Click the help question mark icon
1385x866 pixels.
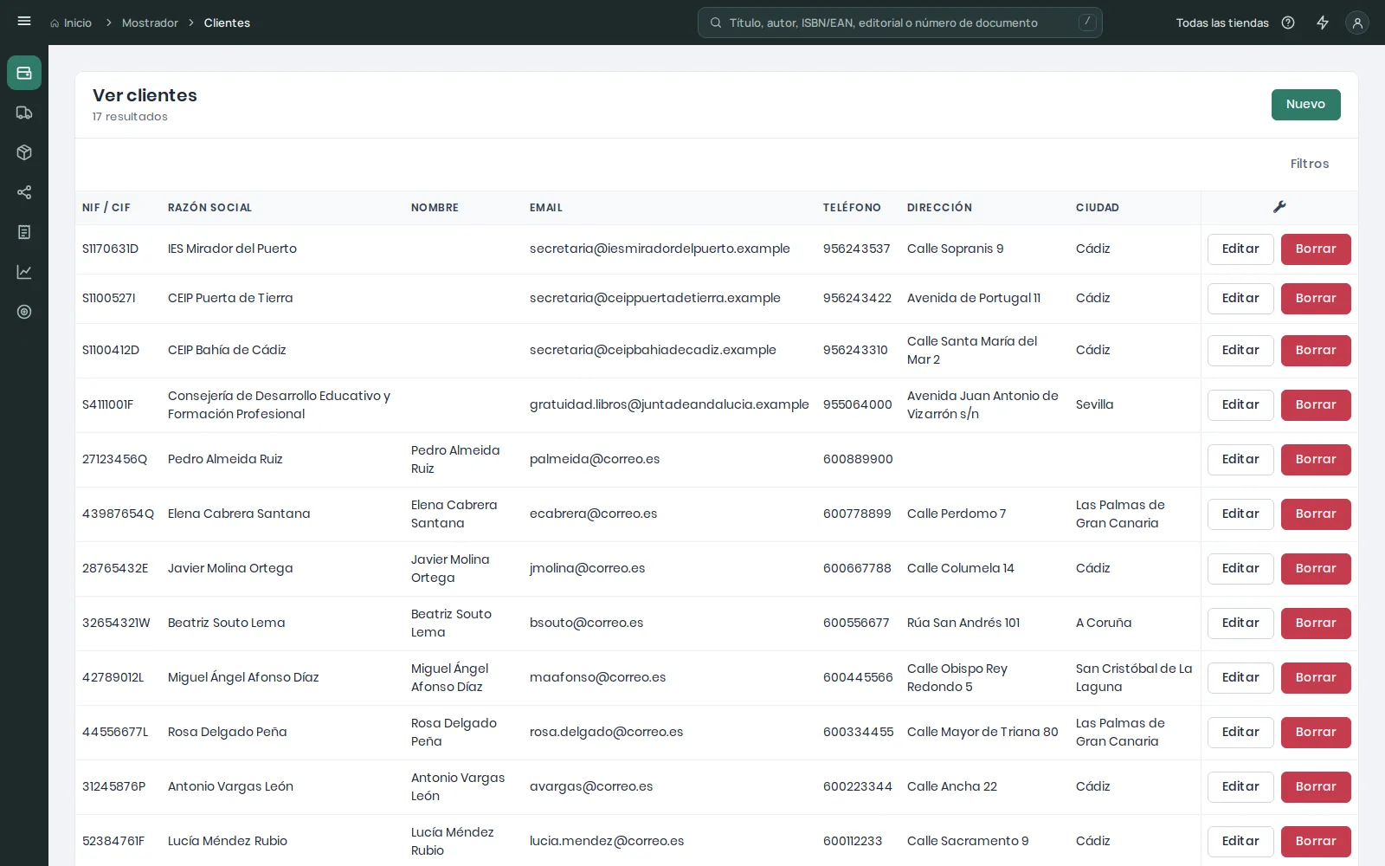pos(1288,23)
